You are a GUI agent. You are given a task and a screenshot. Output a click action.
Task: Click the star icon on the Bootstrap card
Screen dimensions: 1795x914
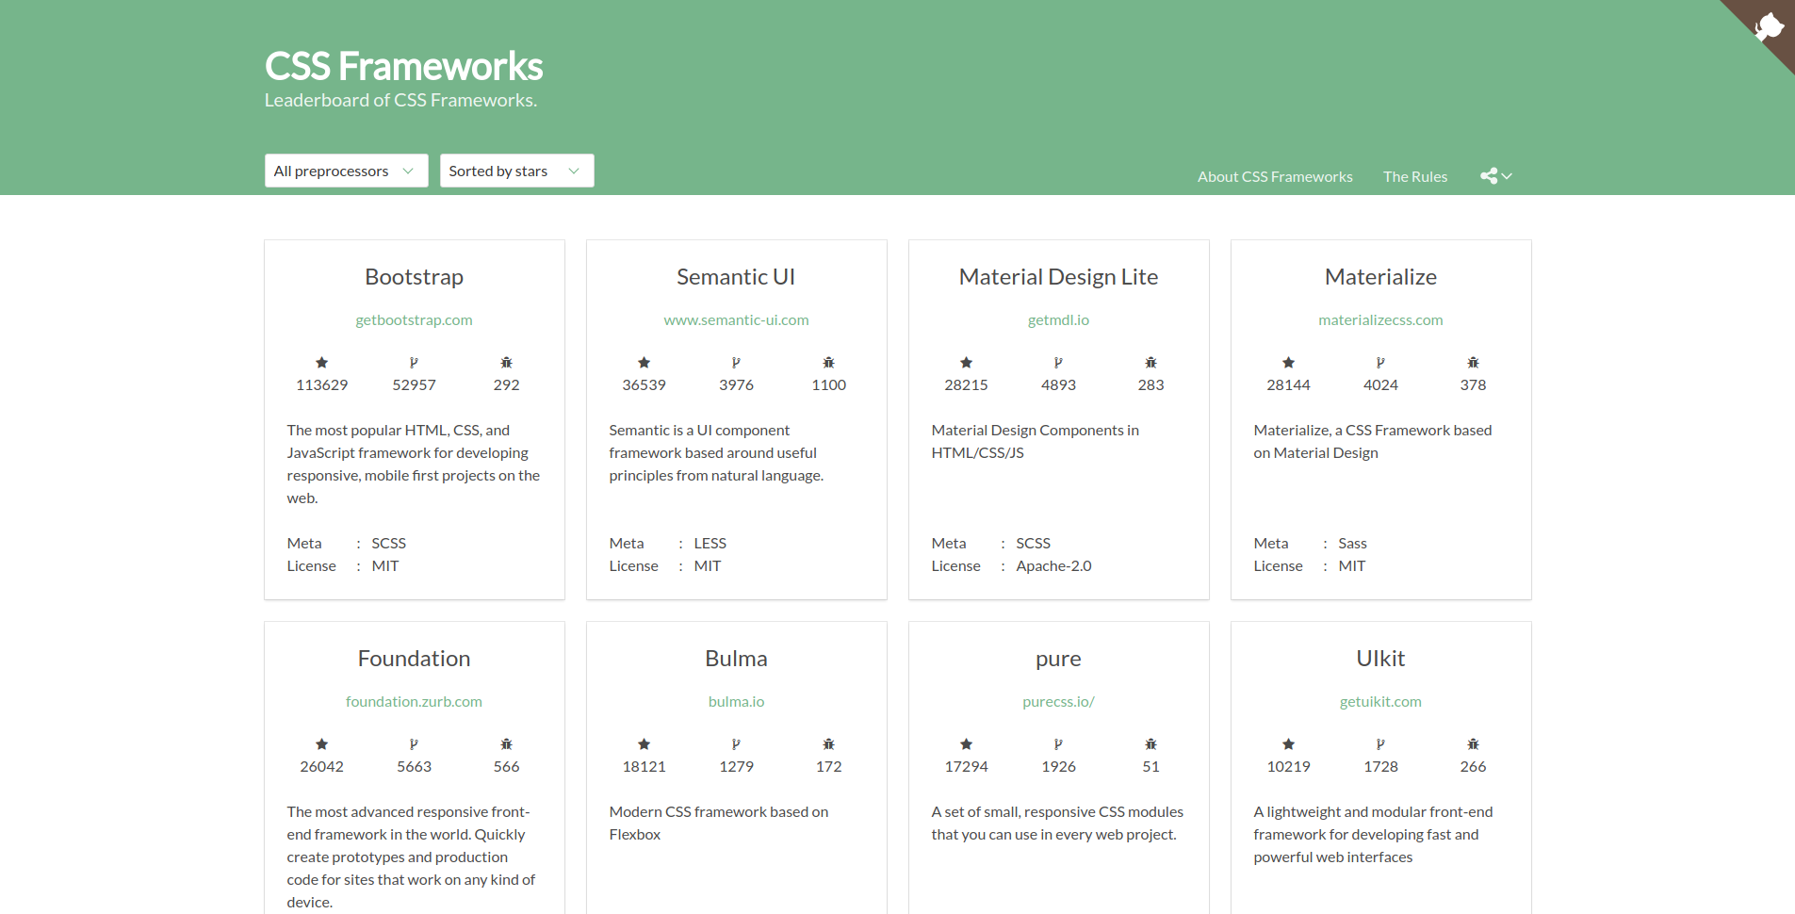tap(321, 363)
